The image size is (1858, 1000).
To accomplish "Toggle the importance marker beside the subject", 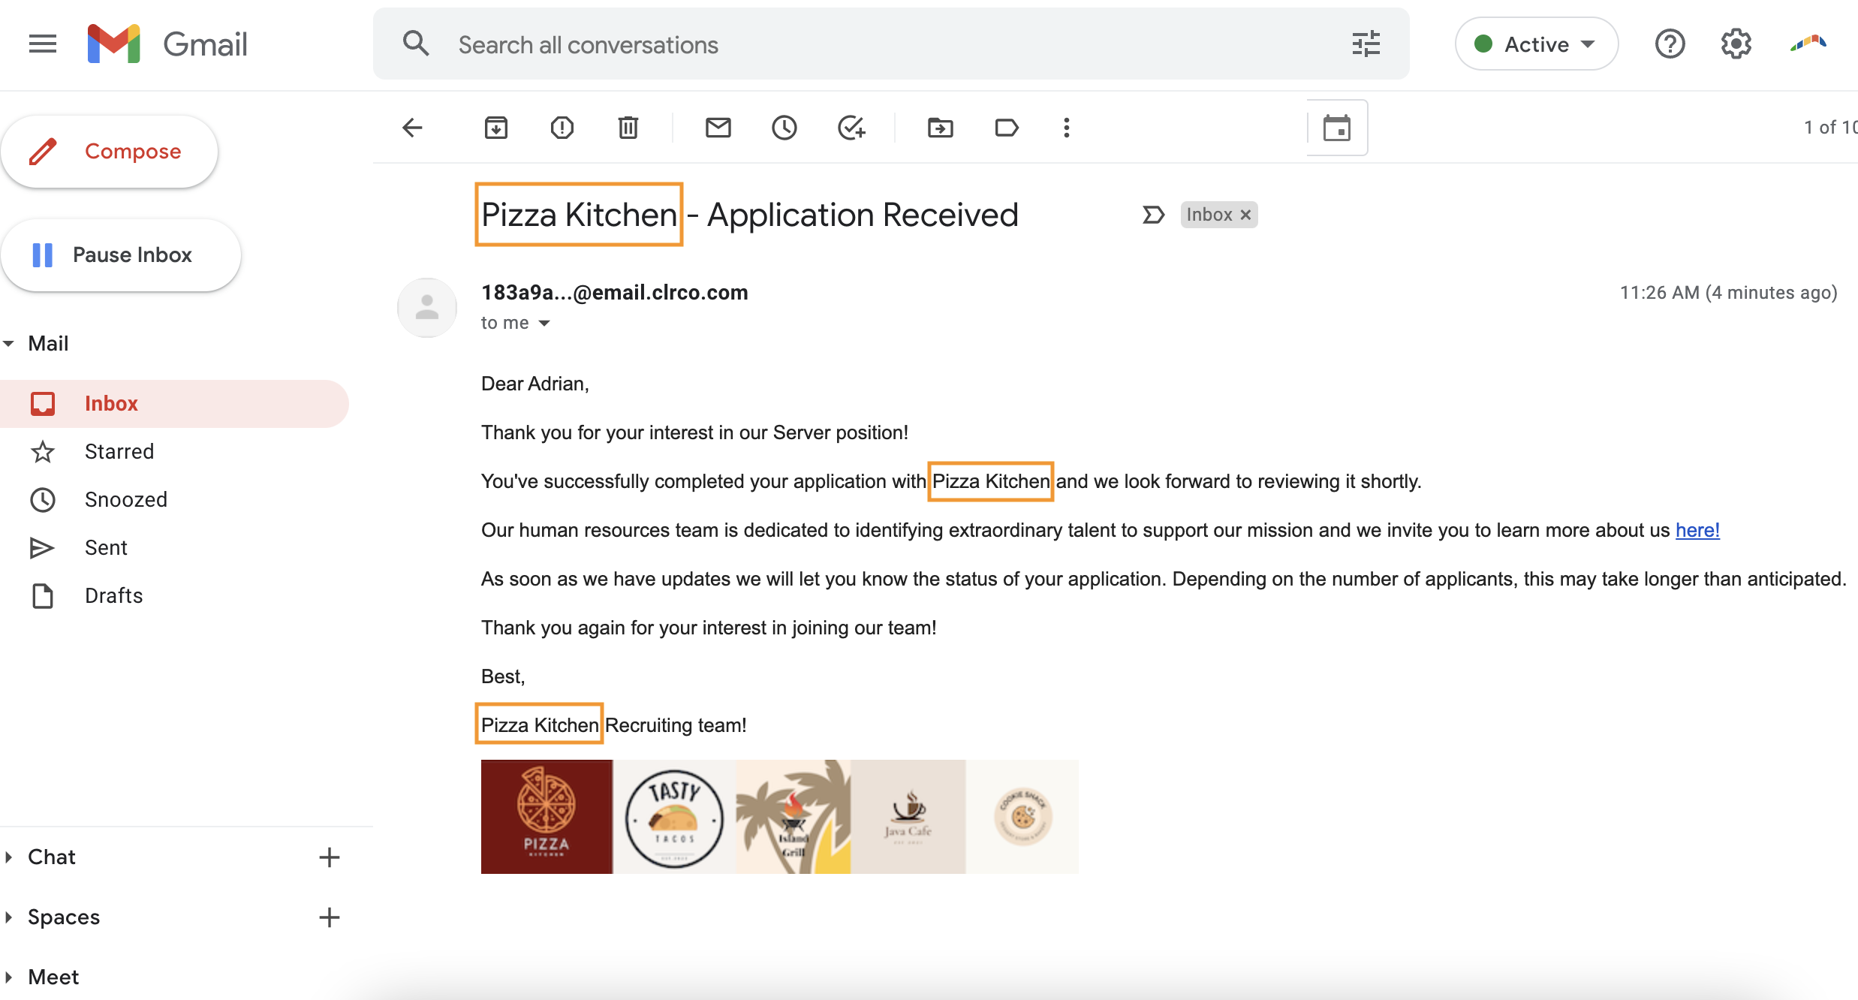I will click(x=1153, y=215).
